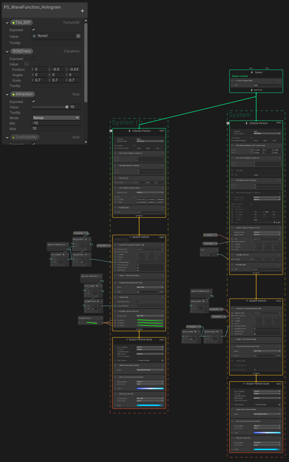Toggle Exposed checkbox for Tex_SDF property
The image size is (289, 462).
34,29
